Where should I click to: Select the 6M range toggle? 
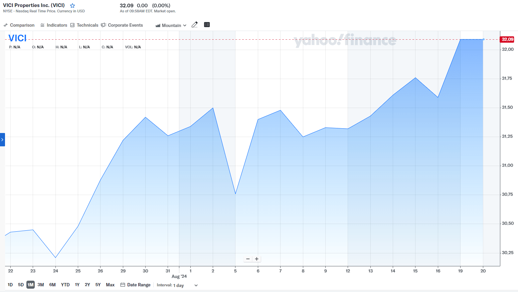52,285
